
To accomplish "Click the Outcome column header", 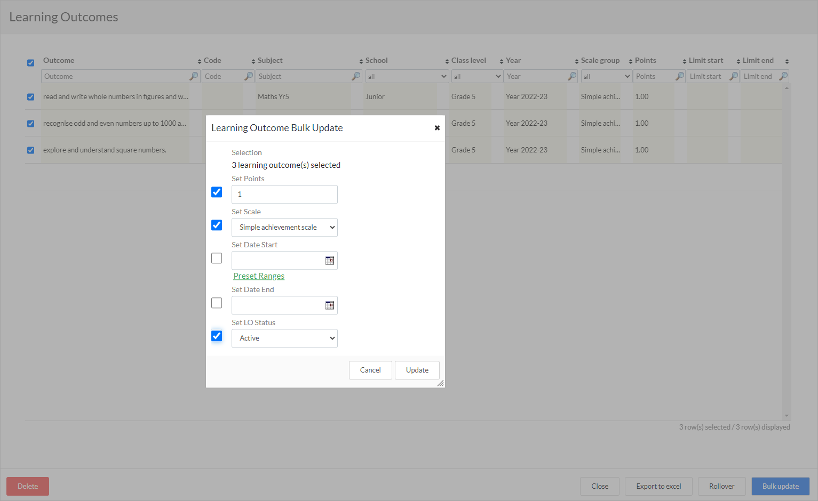I will point(59,61).
